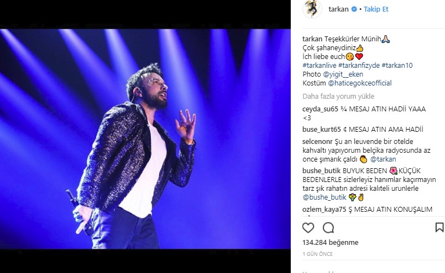Save post with the bookmark icon
Viewport: 445px width, 273px height.
pyautogui.click(x=439, y=227)
